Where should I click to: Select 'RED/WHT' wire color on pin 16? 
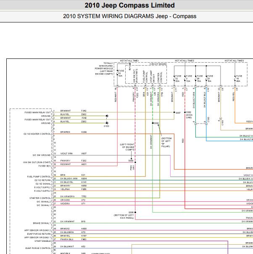click(66, 164)
